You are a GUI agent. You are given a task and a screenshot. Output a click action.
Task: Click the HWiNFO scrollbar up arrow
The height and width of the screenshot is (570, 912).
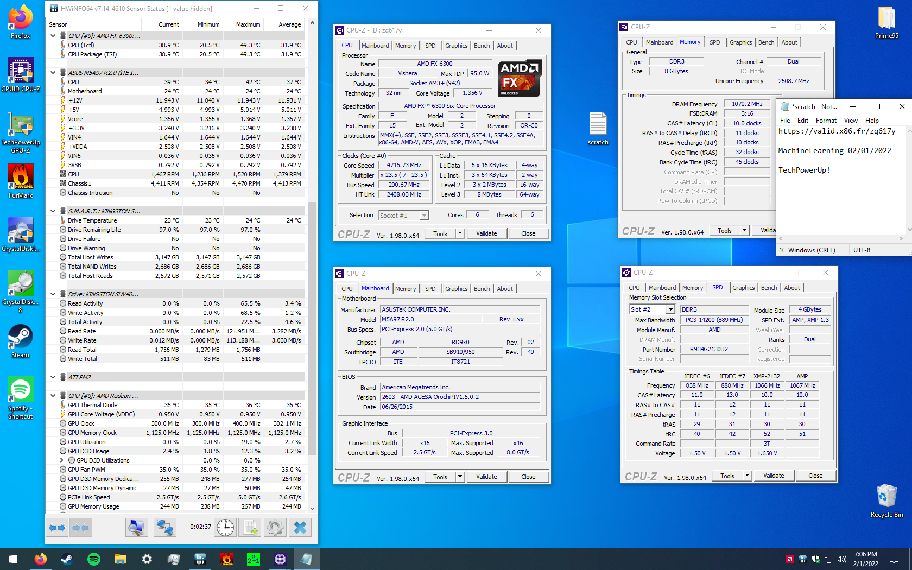tap(312, 23)
